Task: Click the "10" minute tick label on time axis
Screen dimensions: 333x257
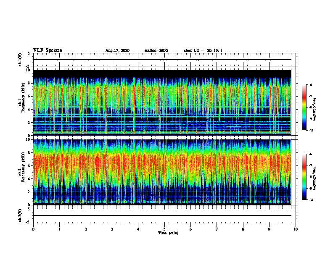Action: [x=296, y=229]
